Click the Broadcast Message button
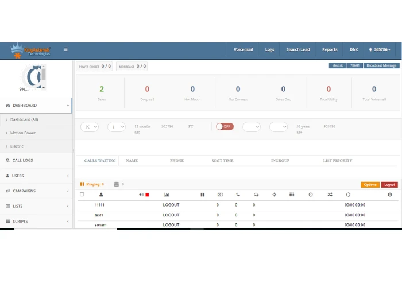Screen dimensions: 402x287 tap(381, 65)
